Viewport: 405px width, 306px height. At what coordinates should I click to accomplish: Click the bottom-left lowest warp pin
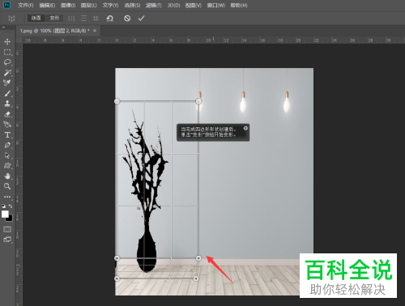117,278
